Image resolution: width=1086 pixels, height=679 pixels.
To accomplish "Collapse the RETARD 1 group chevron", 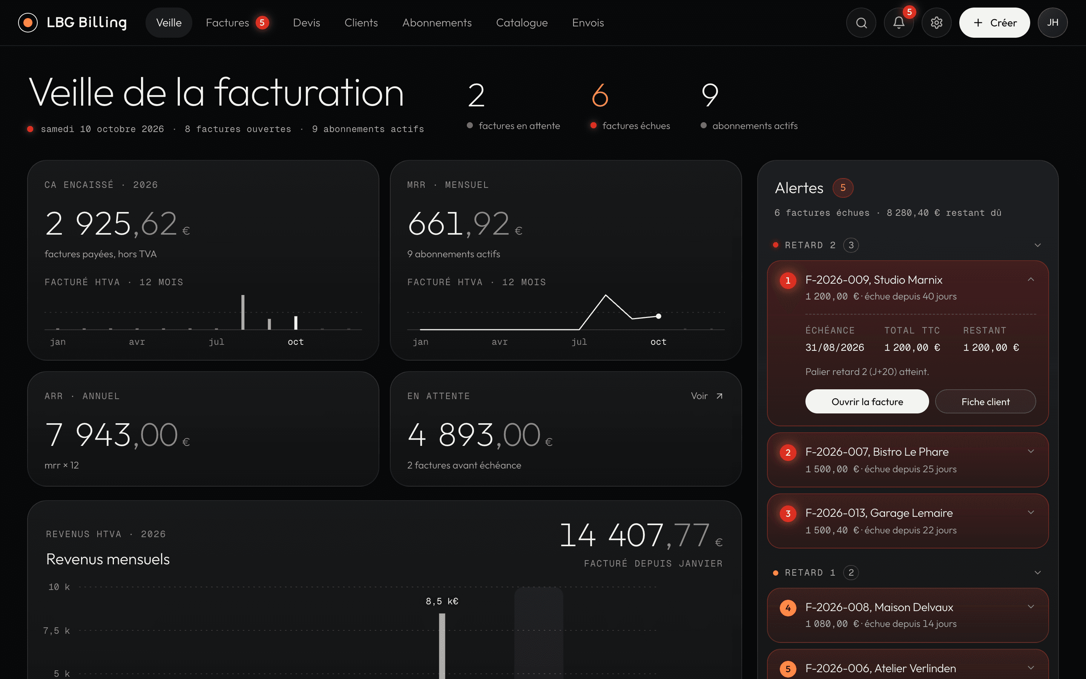I will point(1037,573).
